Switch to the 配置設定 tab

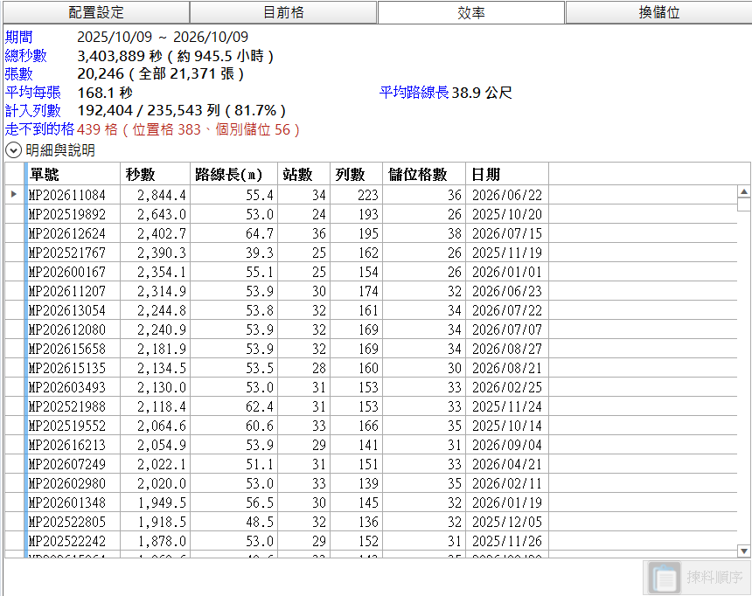pos(96,12)
